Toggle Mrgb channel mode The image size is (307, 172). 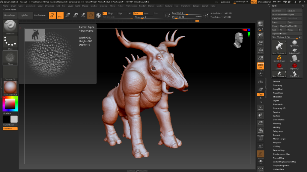point(111,13)
